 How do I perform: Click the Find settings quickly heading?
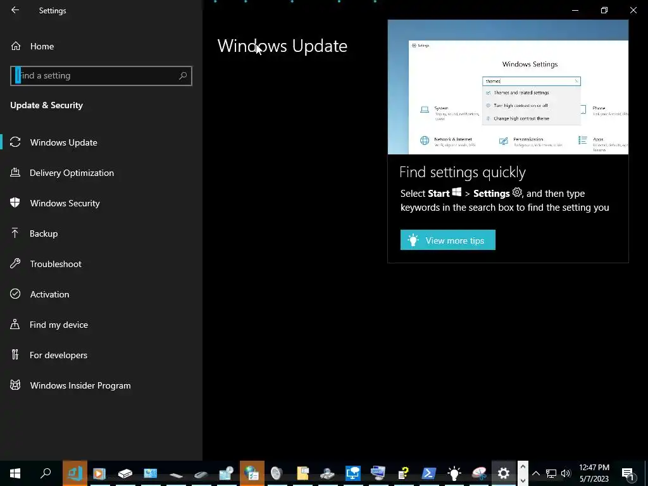[463, 172]
